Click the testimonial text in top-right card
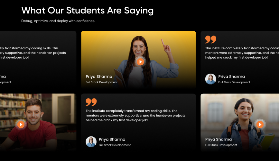This screenshot has height=161, width=279. (x=242, y=53)
